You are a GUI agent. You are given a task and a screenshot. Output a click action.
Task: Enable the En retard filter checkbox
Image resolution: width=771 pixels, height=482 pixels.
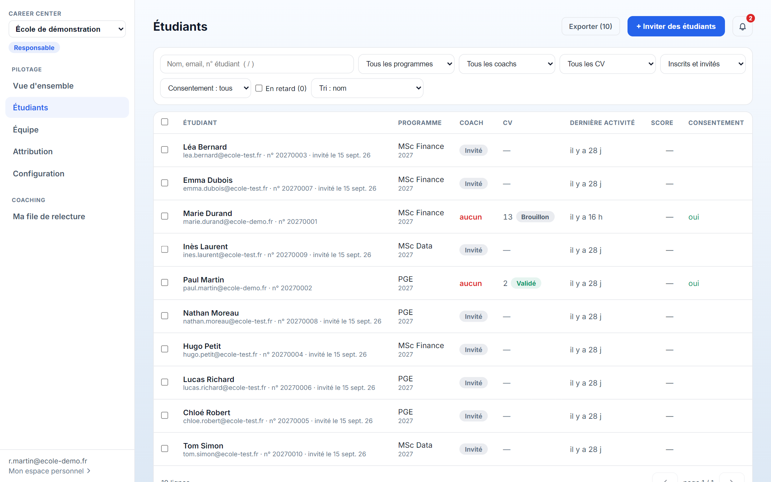[259, 88]
